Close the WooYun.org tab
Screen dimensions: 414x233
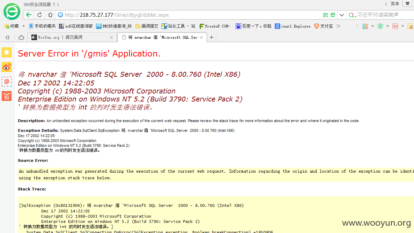tap(111, 37)
